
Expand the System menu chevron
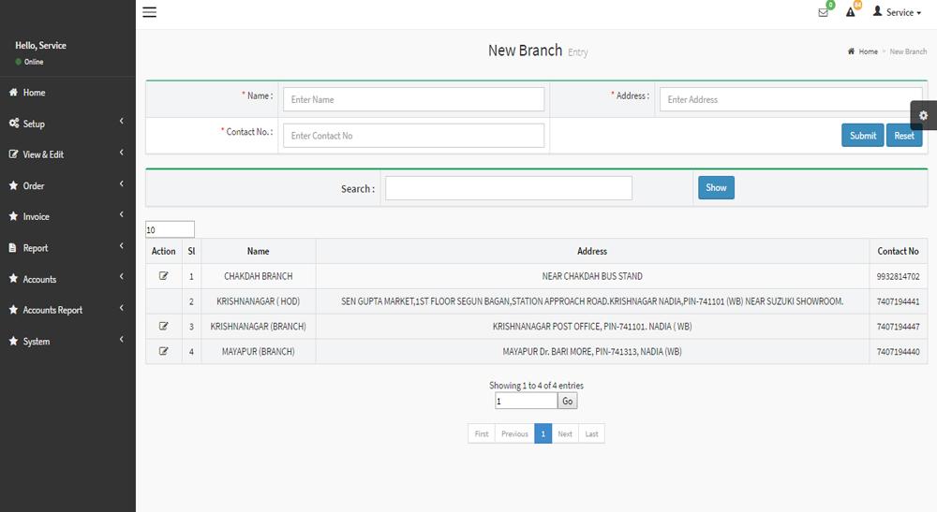coord(121,339)
